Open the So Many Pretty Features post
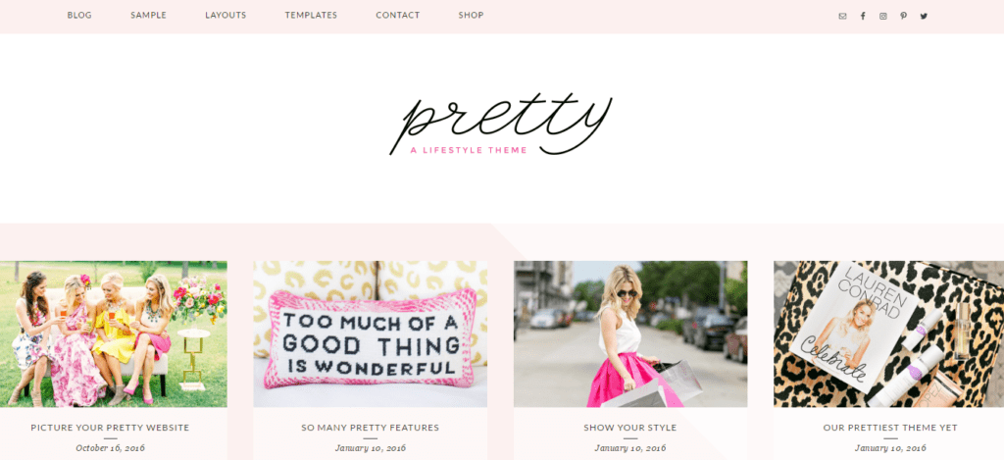The image size is (1004, 460). [370, 428]
